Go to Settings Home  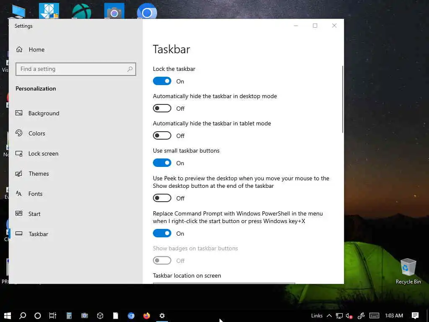30,49
